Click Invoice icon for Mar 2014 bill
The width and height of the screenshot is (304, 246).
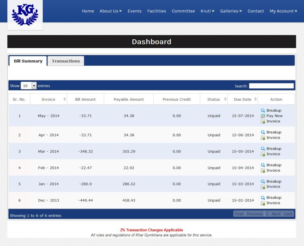point(263,154)
